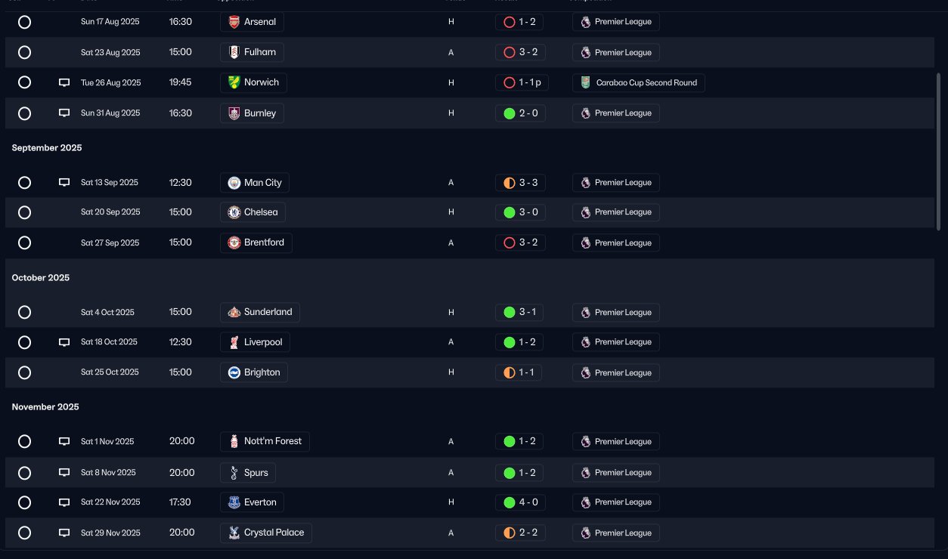Open the 4 - 0 result versus Everton
The height and width of the screenshot is (559, 948).
(x=520, y=502)
